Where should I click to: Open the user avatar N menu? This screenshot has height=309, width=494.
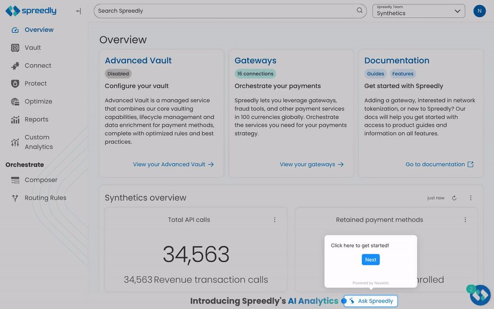tap(479, 11)
